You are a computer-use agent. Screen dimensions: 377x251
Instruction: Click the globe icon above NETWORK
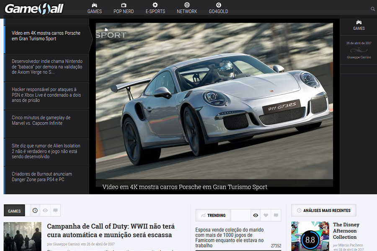(x=187, y=5)
